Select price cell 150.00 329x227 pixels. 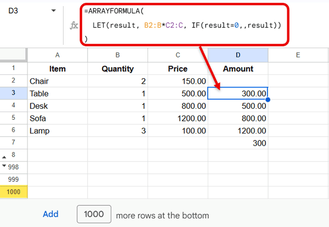point(178,81)
